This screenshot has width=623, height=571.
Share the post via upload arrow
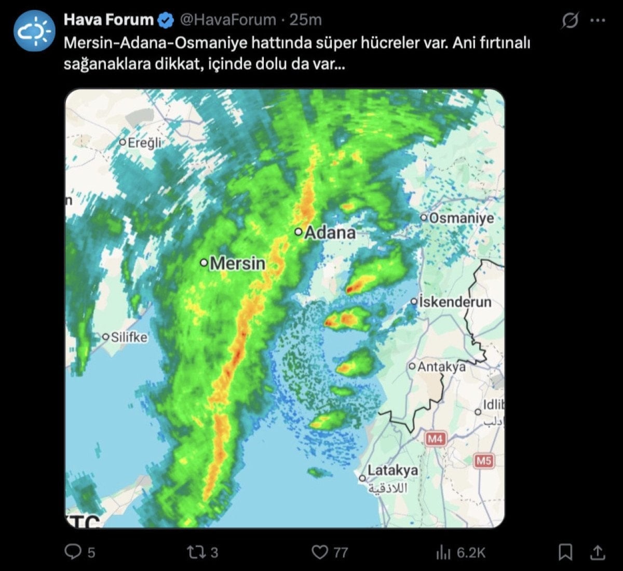(x=597, y=552)
